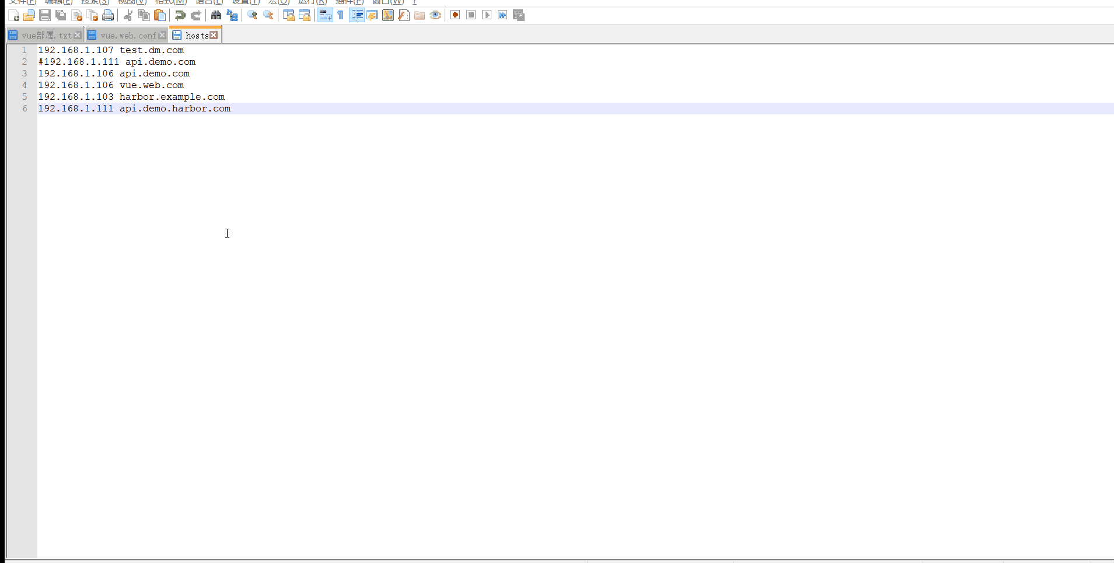Toggle synchronized vertical scrolling
This screenshot has height=563, width=1114.
[x=289, y=15]
